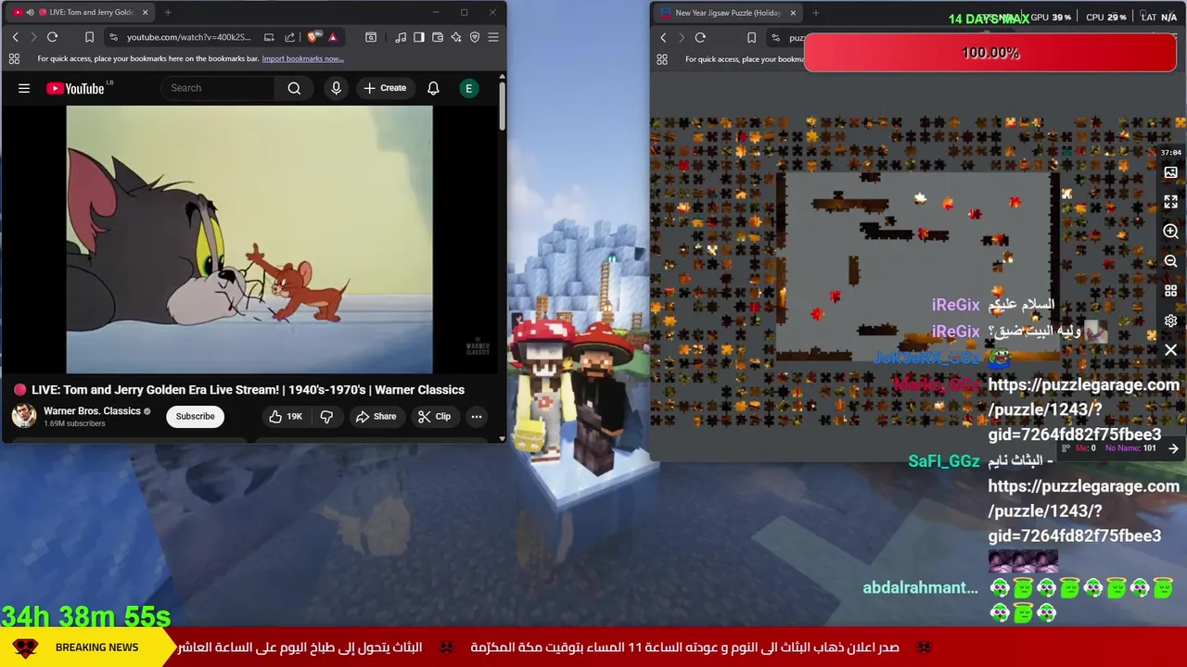Open a new tab in the YouTube window
Viewport: 1187px width, 667px height.
tap(168, 12)
